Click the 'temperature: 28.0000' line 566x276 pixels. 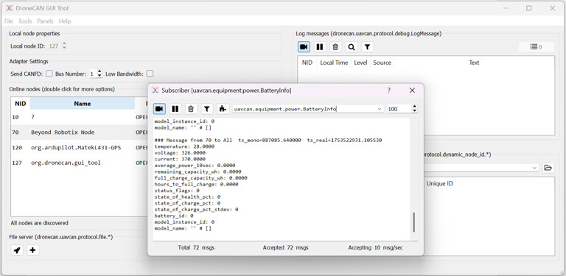point(184,146)
